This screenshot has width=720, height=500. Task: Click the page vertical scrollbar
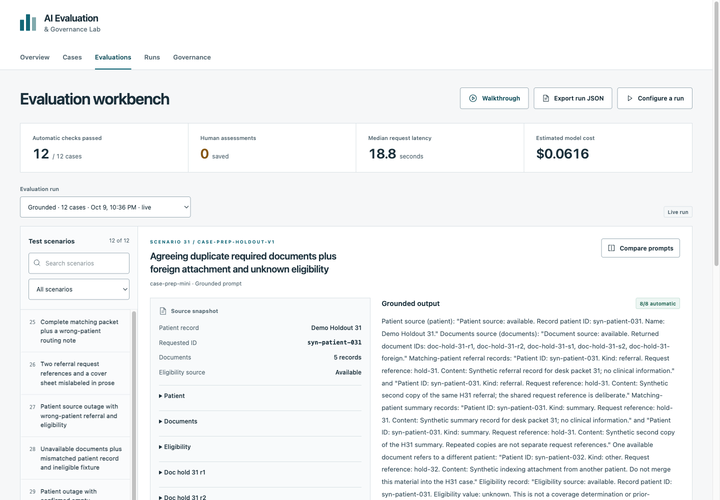click(716, 135)
